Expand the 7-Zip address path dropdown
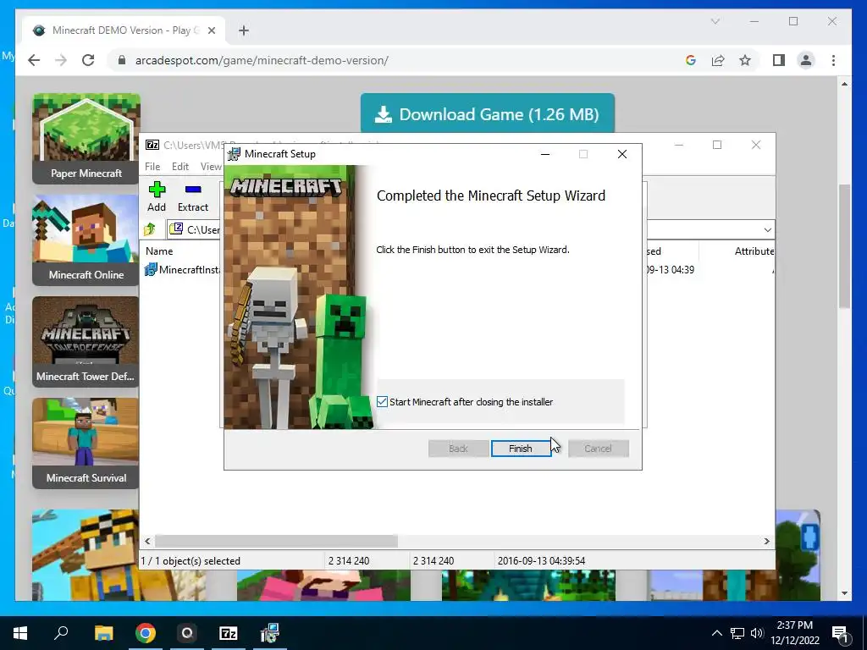 767,230
